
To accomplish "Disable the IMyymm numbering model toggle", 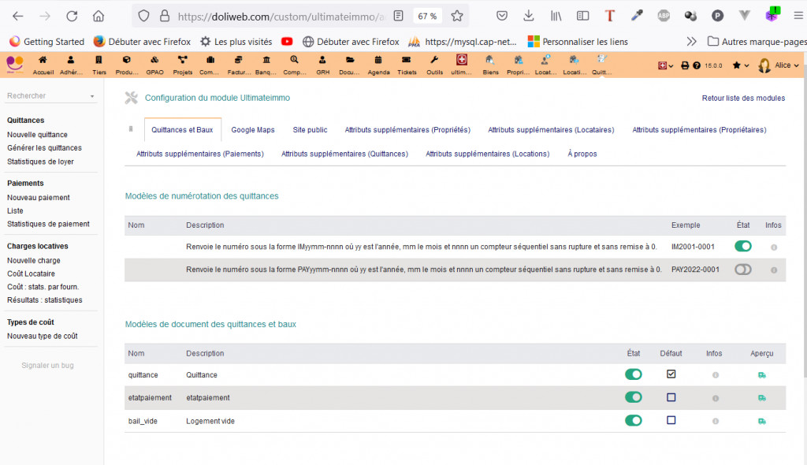I will click(742, 247).
